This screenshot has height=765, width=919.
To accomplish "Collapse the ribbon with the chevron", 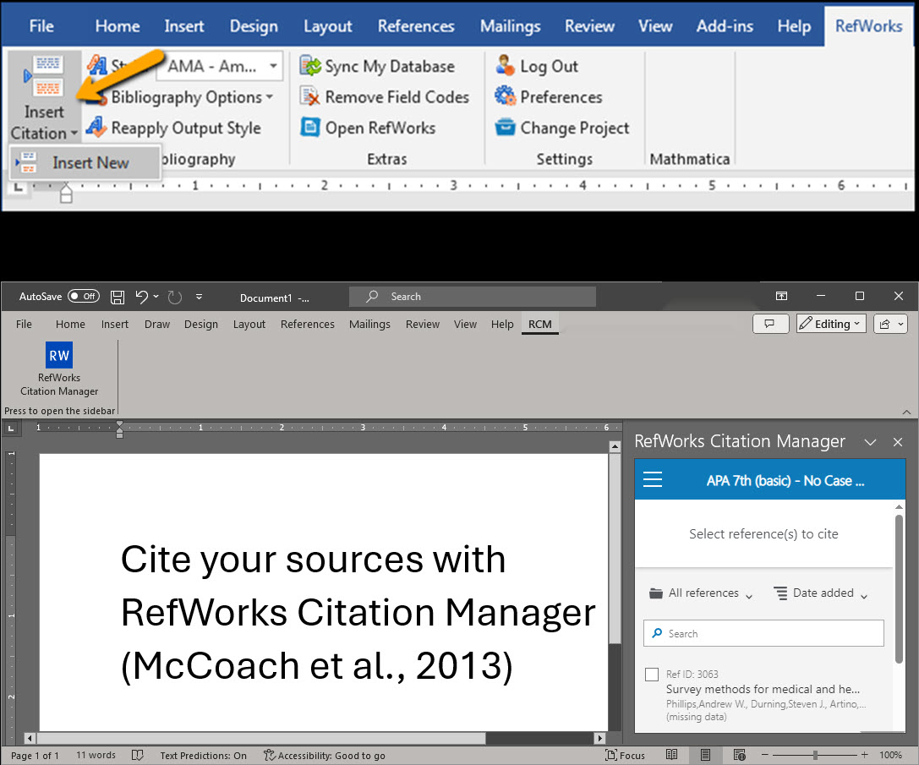I will coord(906,413).
